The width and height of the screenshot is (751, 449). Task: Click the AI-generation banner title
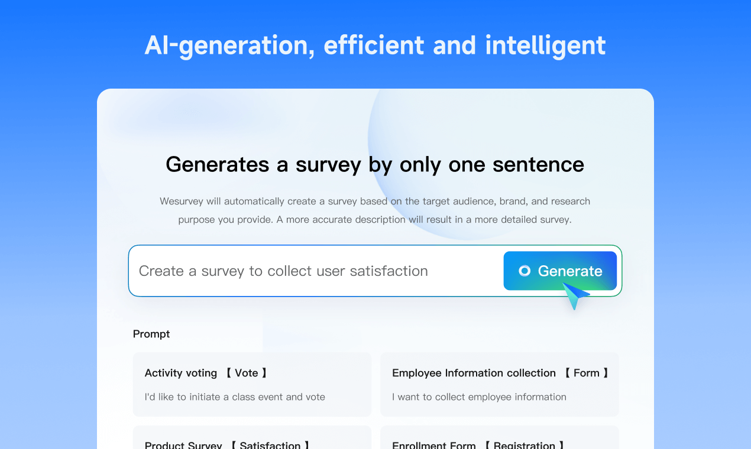click(x=375, y=45)
